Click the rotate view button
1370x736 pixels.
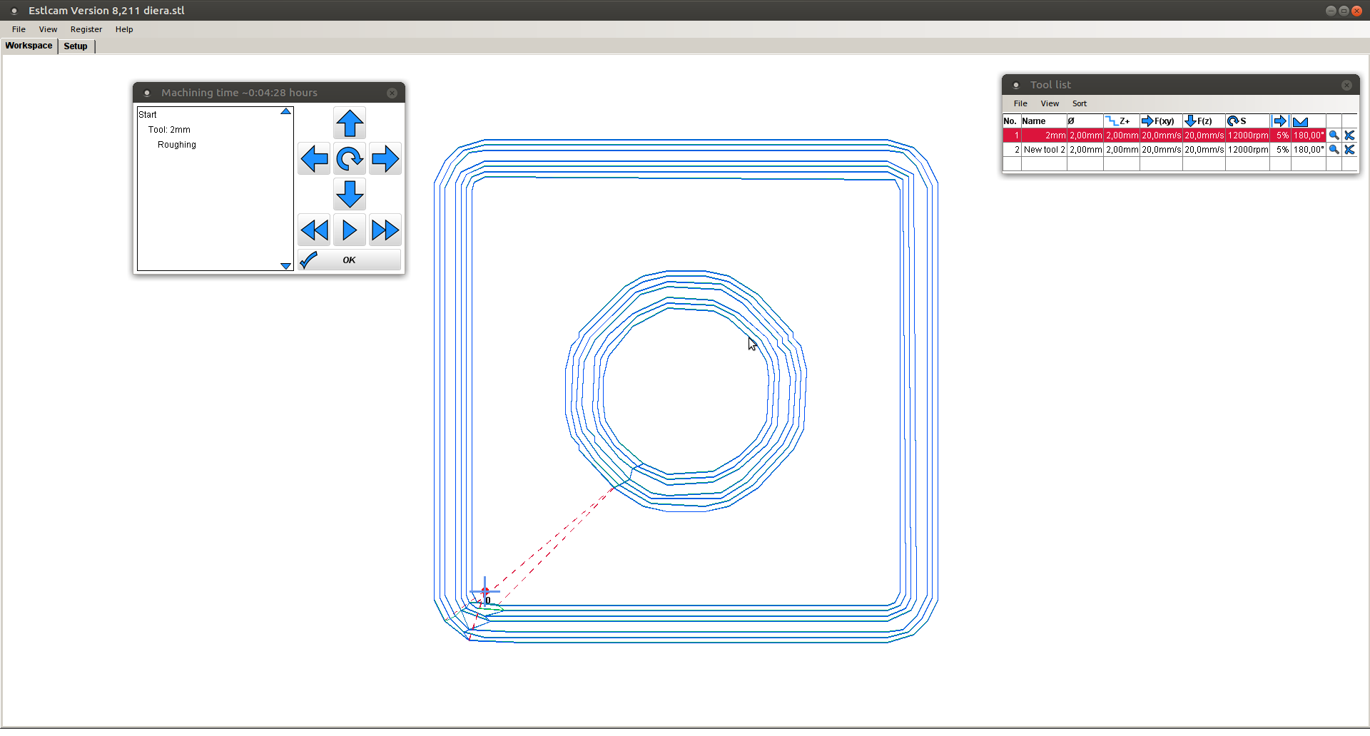click(350, 159)
